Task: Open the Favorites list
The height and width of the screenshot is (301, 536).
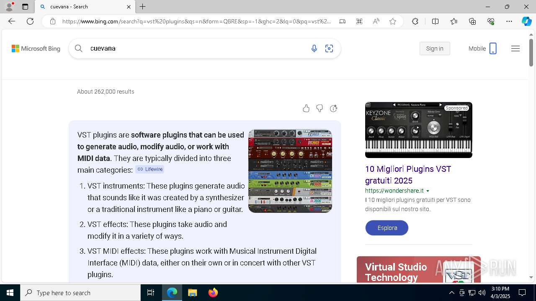Action: [454, 21]
